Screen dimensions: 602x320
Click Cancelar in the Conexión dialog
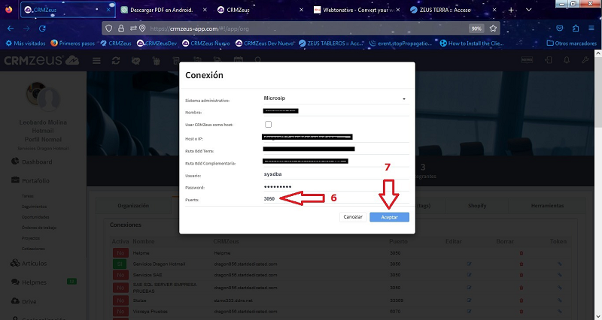click(353, 216)
